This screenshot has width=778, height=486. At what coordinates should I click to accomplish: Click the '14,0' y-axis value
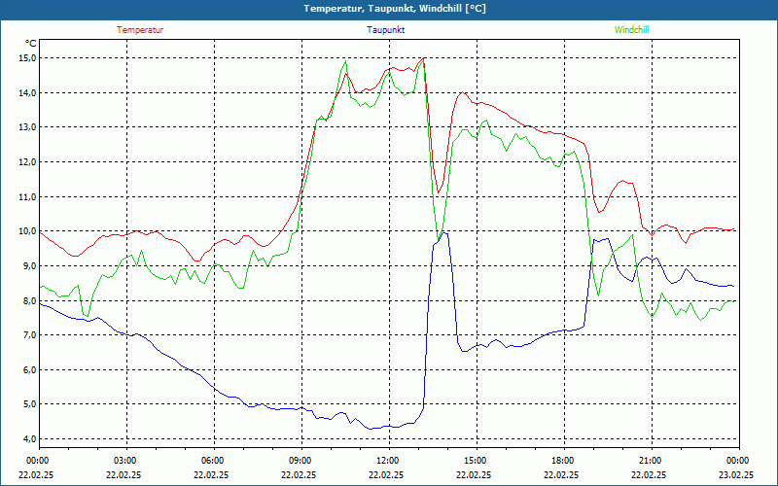click(x=28, y=92)
